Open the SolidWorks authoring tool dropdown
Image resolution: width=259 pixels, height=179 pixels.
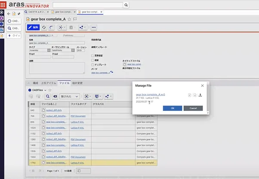73,50
